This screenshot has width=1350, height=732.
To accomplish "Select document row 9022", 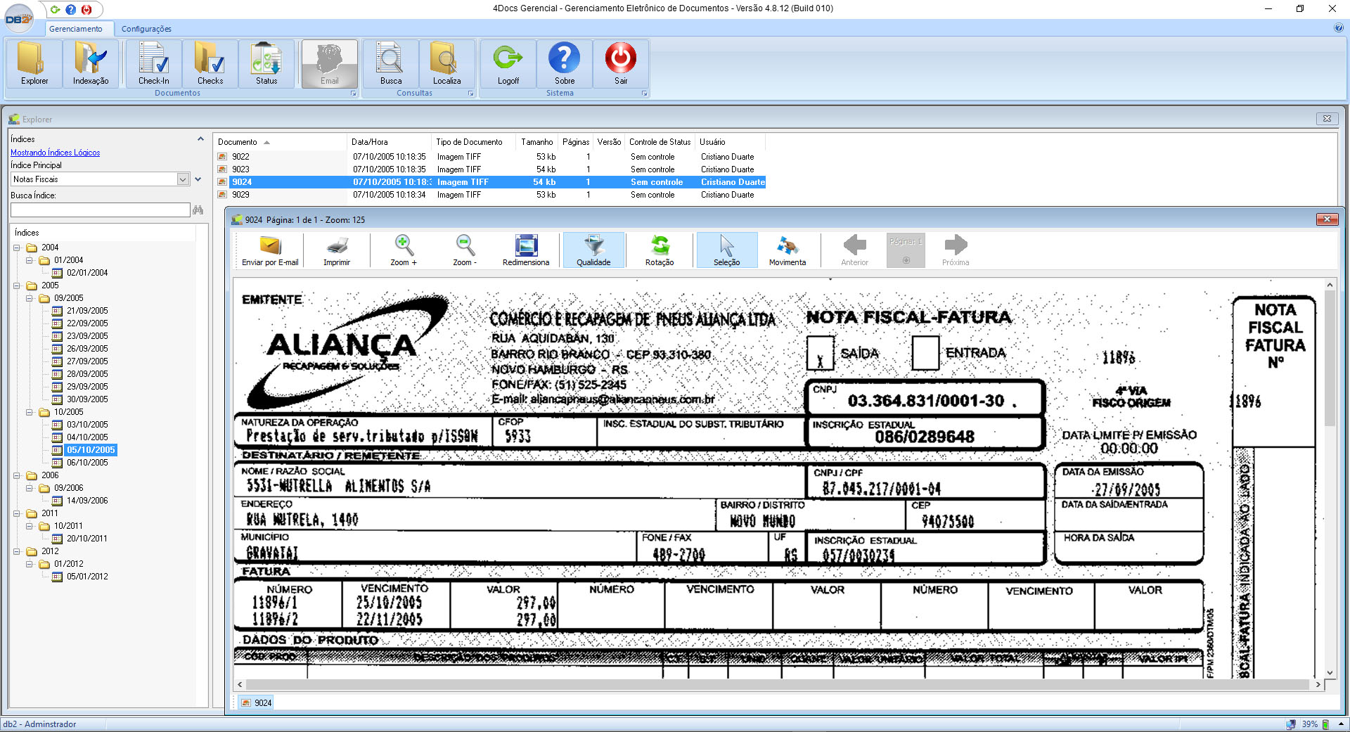I will click(x=489, y=157).
